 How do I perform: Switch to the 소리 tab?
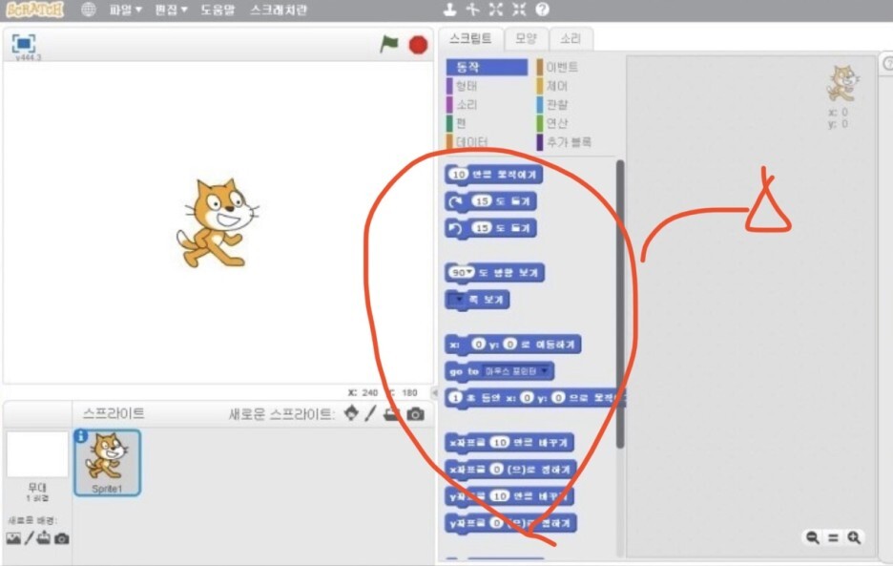coord(571,39)
